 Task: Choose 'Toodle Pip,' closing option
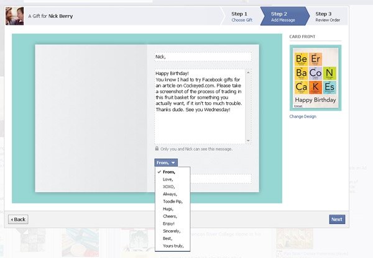[x=172, y=202]
